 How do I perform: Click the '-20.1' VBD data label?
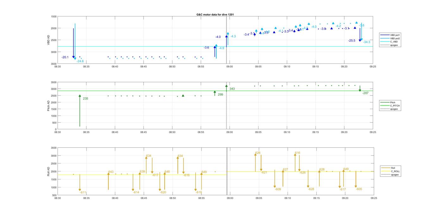(x=65, y=57)
